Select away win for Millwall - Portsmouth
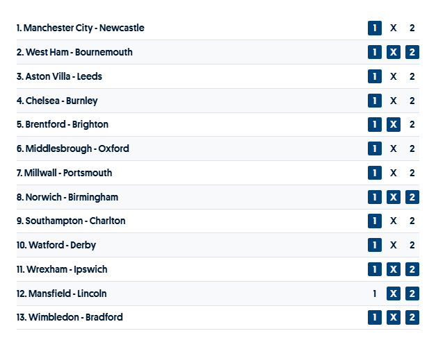This screenshot has height=340, width=436. [x=412, y=173]
